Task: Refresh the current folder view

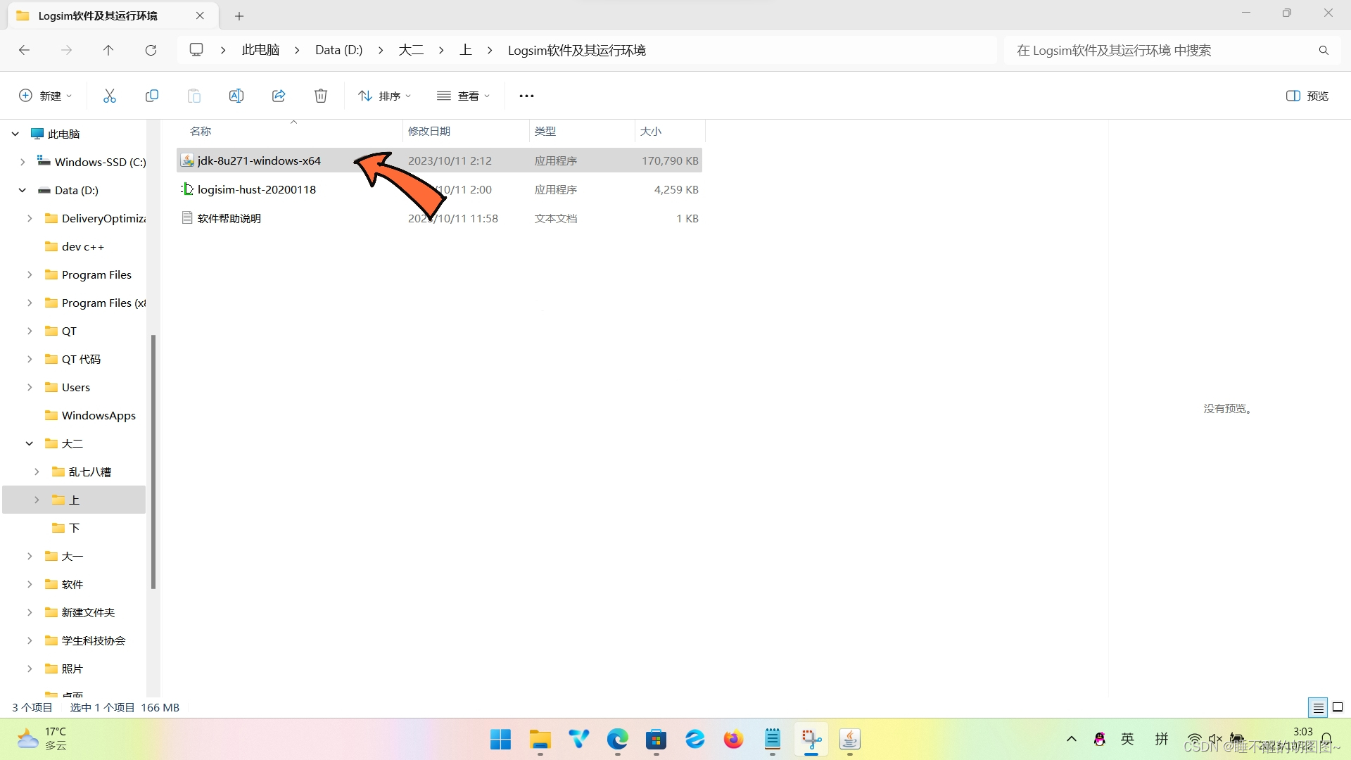Action: (151, 50)
